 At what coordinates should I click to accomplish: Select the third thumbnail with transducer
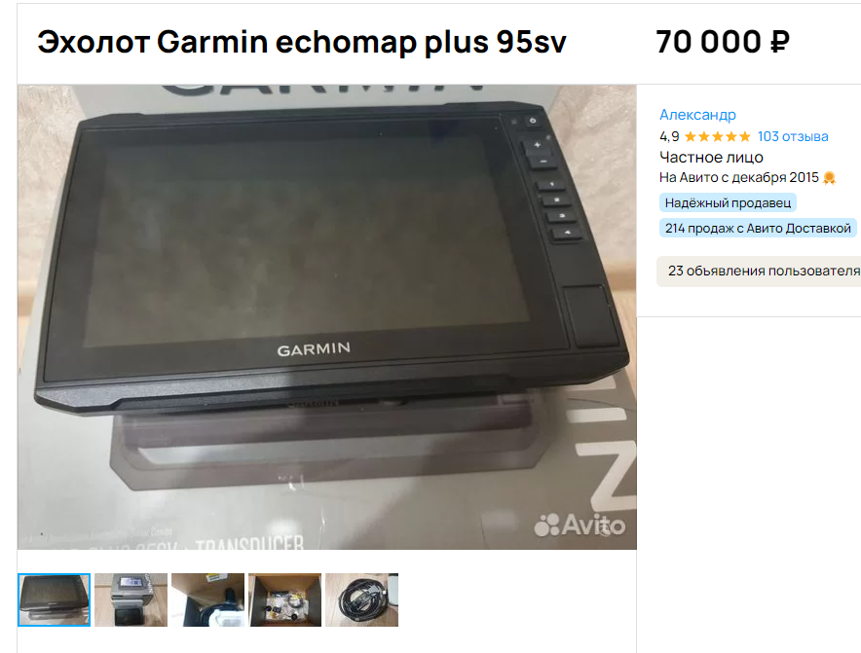pyautogui.click(x=207, y=599)
